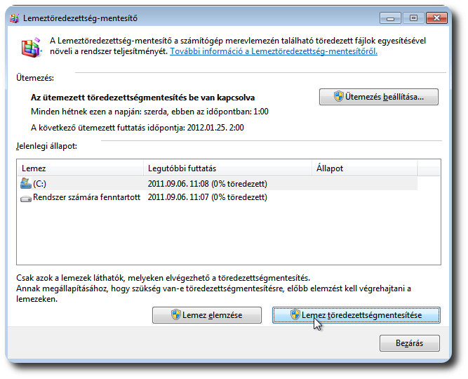Open Ütemezés beállítása schedule settings
This screenshot has width=468, height=379.
click(378, 97)
